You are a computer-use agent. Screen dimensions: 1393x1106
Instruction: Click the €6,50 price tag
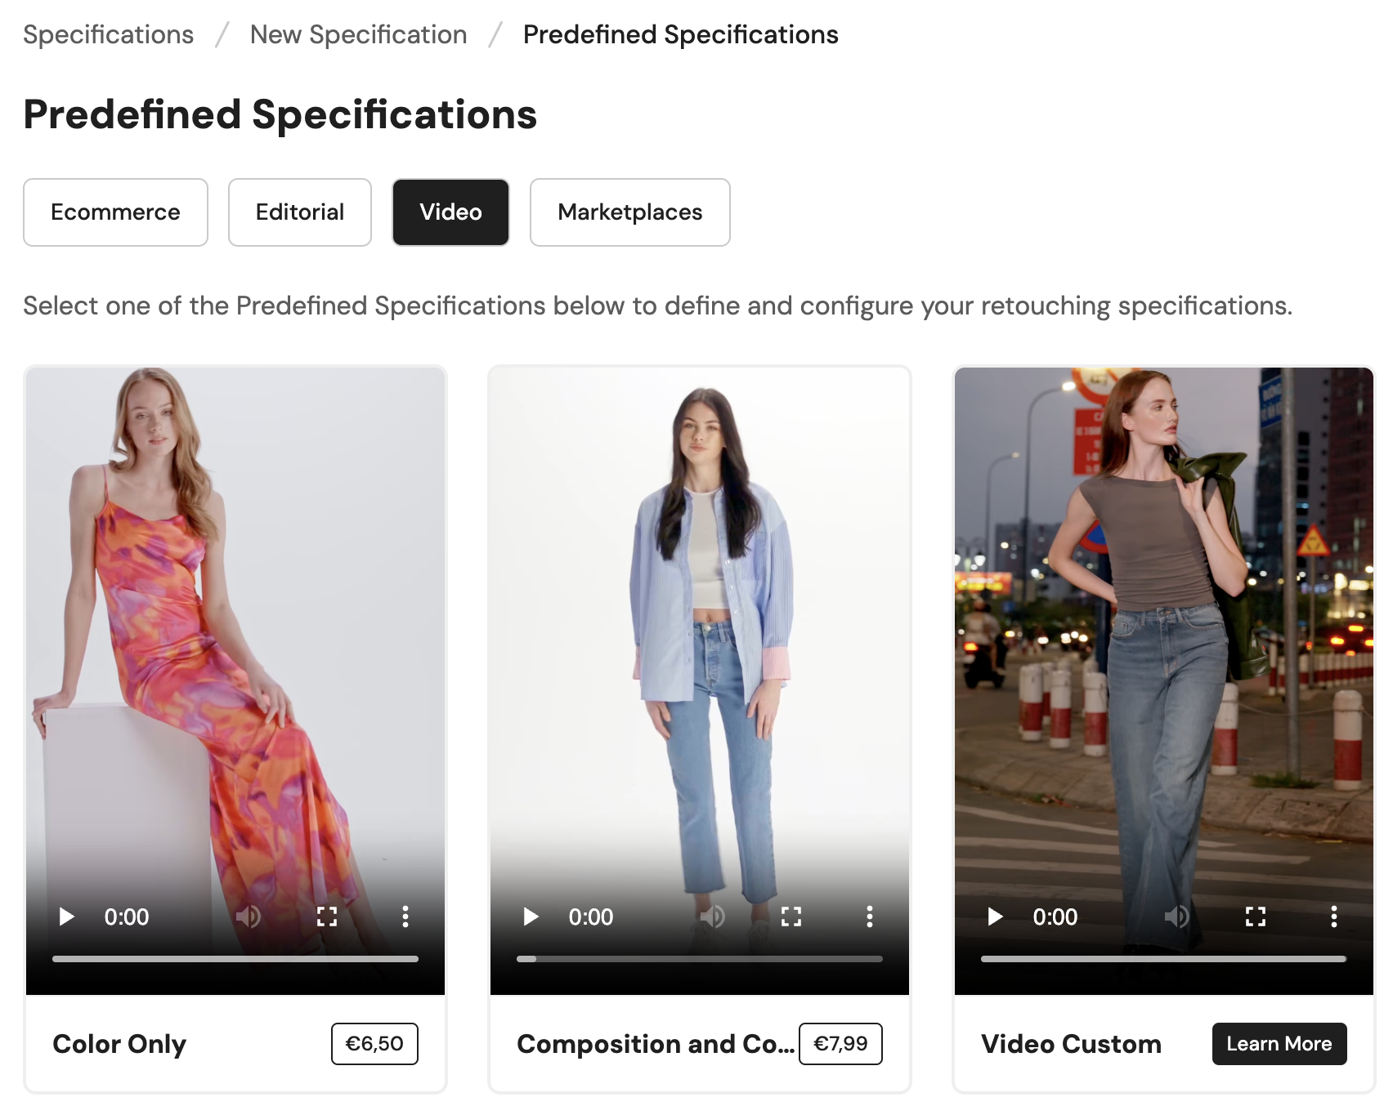[x=374, y=1044]
